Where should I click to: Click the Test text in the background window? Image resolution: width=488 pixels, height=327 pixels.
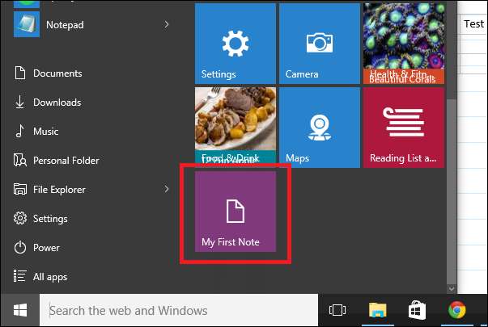(x=474, y=24)
